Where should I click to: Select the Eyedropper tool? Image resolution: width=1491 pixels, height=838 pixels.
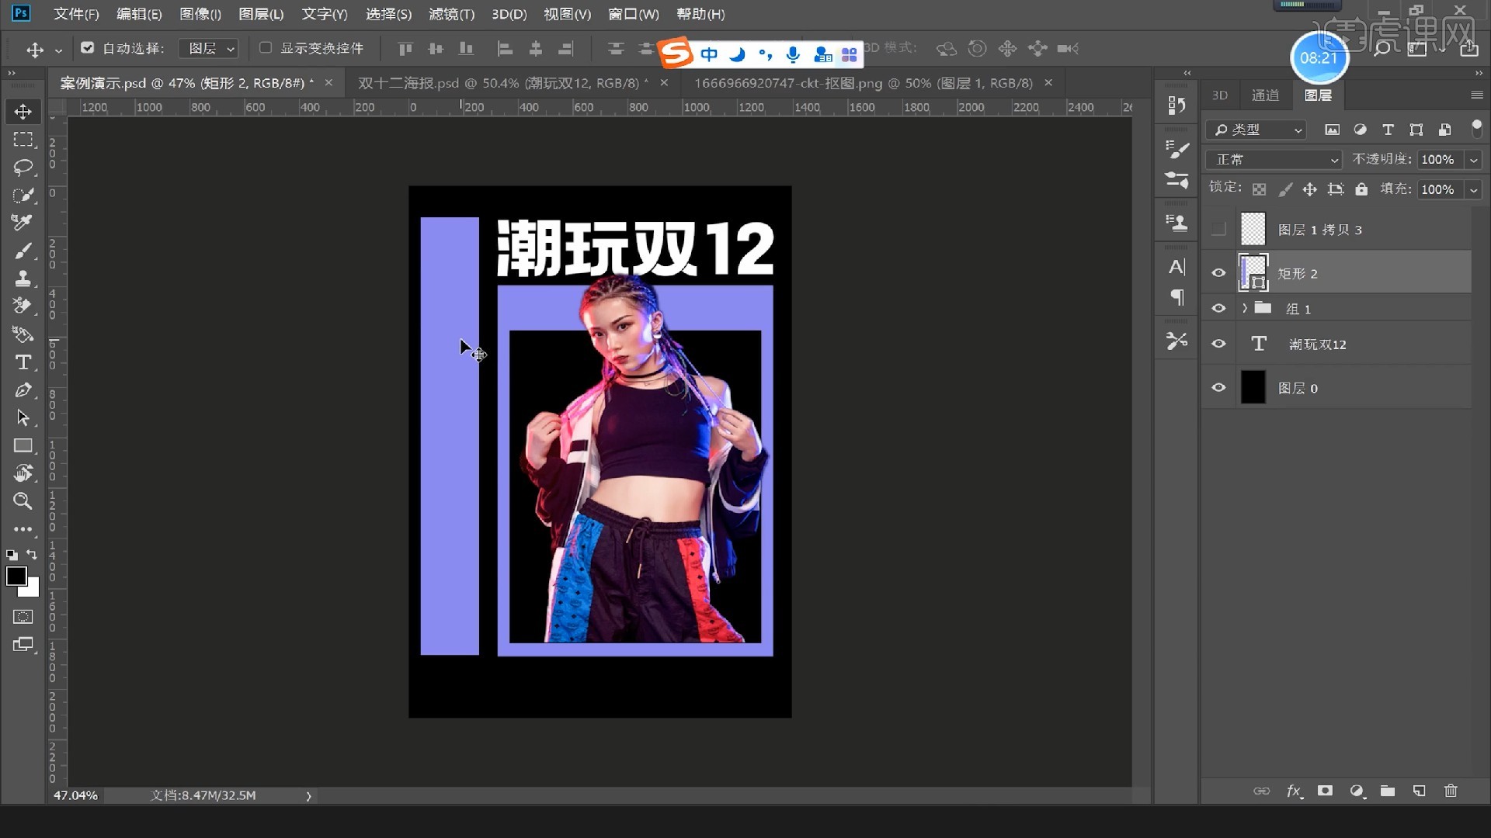pyautogui.click(x=23, y=223)
